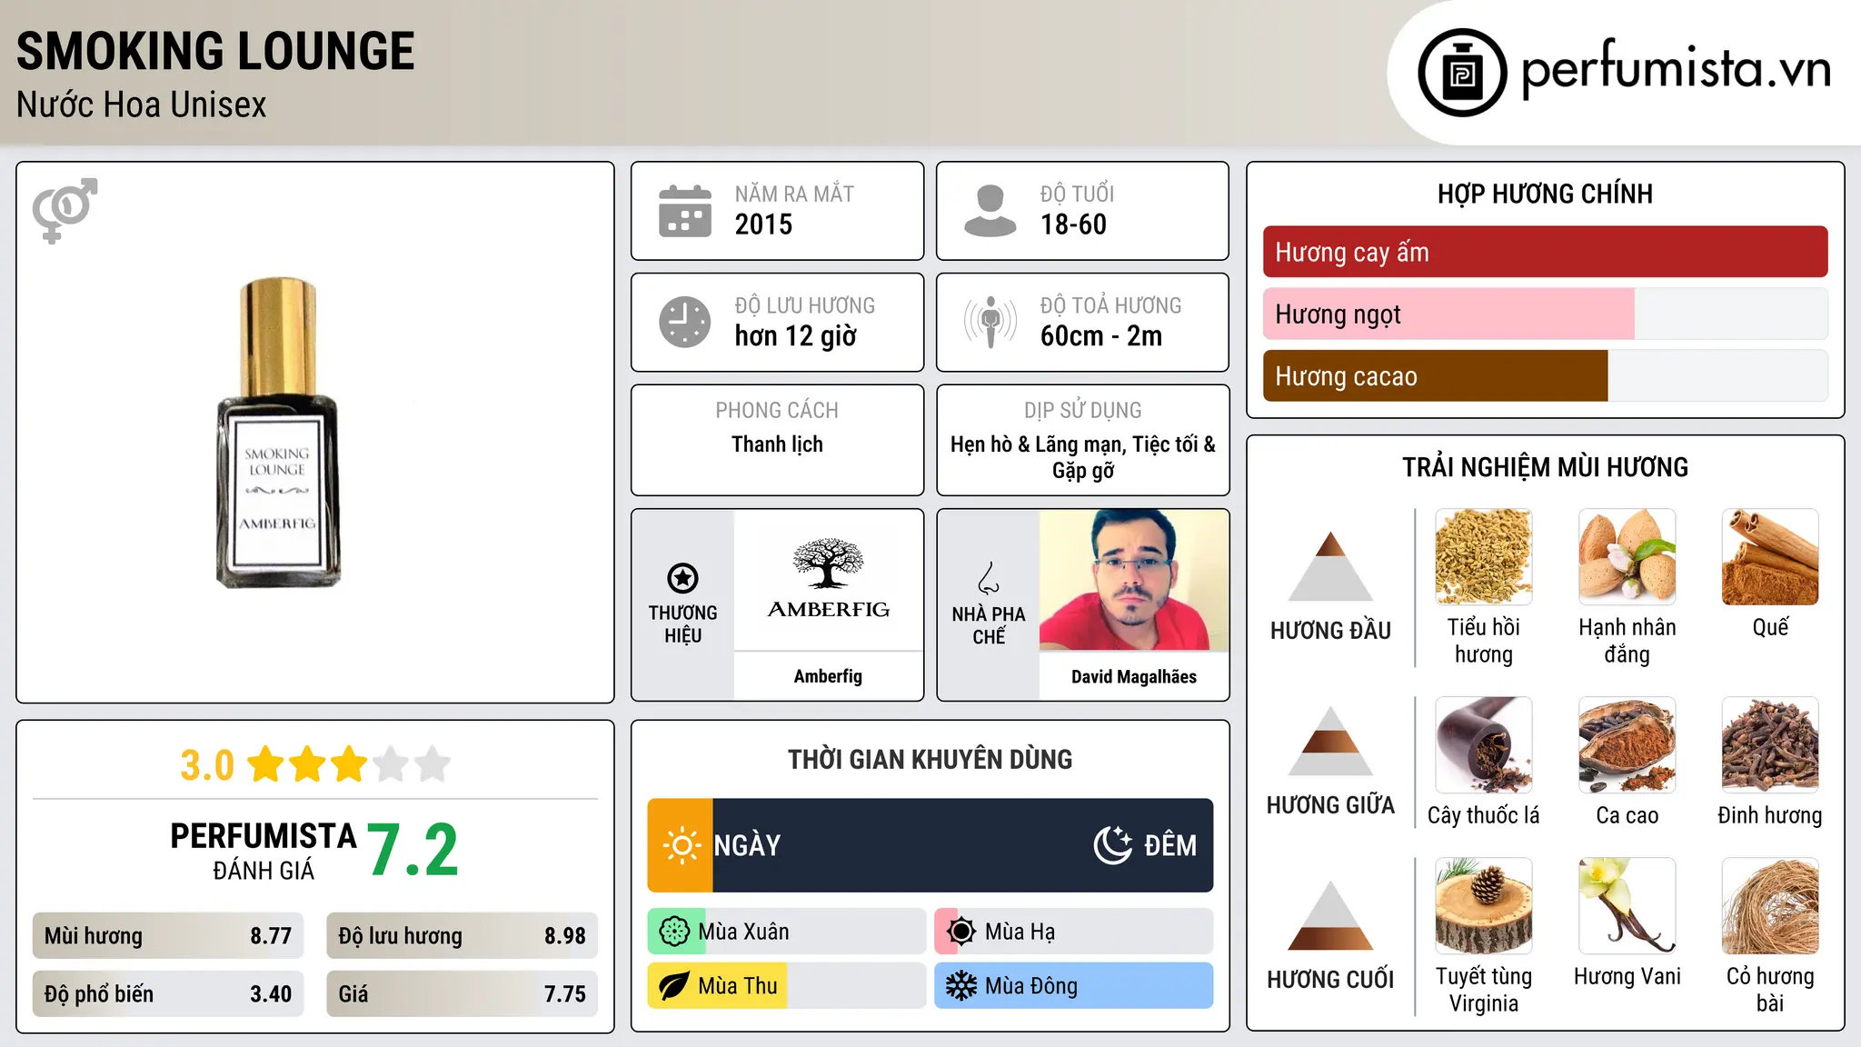1861x1047 pixels.
Task: Click the Mùa Đông season label
Action: tap(1031, 986)
